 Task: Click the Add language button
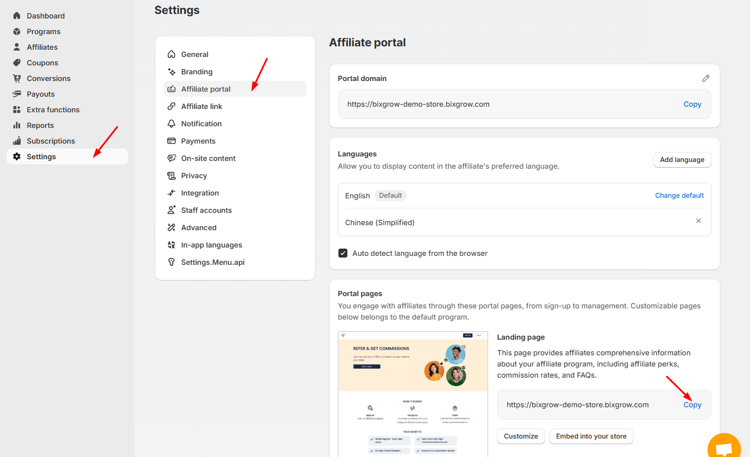682,160
